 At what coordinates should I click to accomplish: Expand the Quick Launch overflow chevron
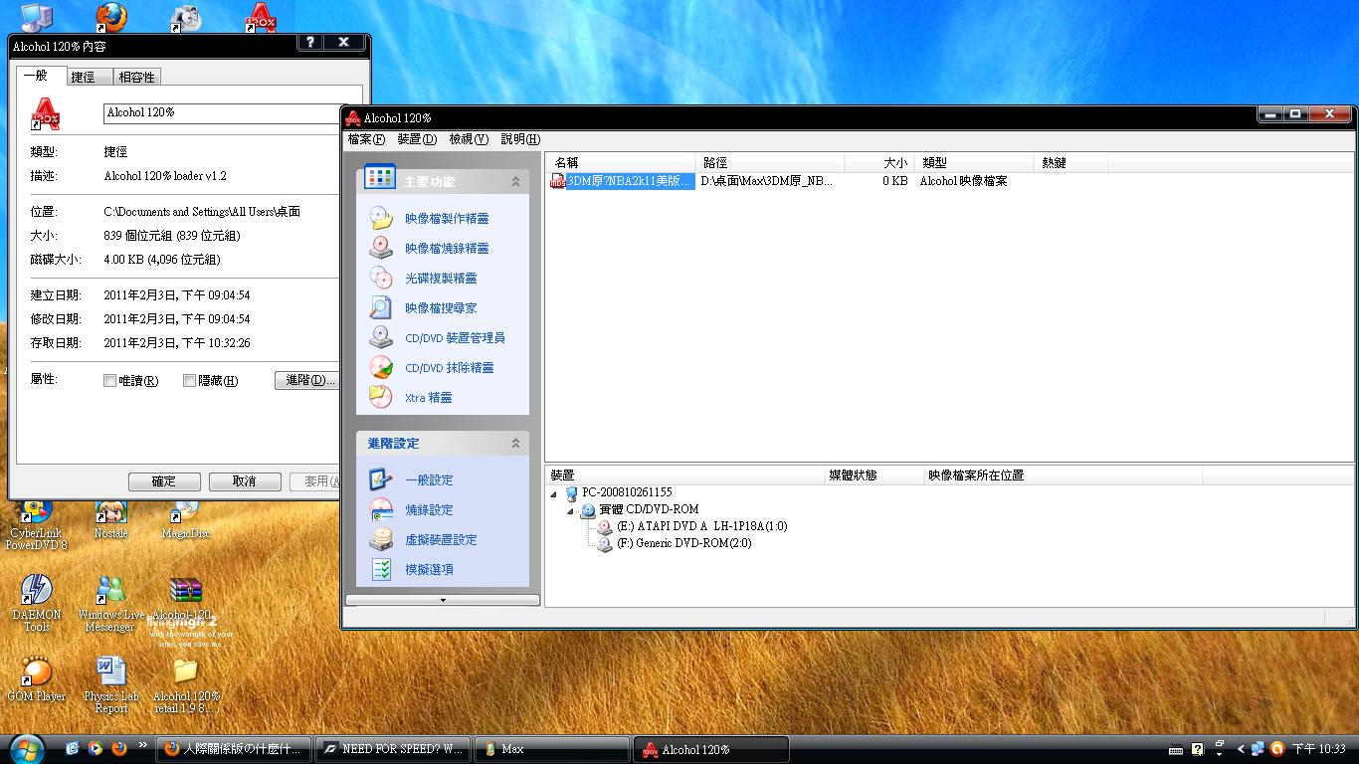pos(142,744)
